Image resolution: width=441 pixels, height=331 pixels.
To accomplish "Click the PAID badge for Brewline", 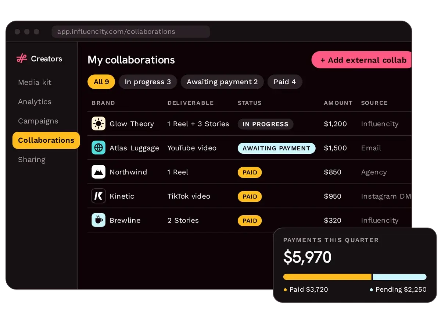I will [x=250, y=221].
